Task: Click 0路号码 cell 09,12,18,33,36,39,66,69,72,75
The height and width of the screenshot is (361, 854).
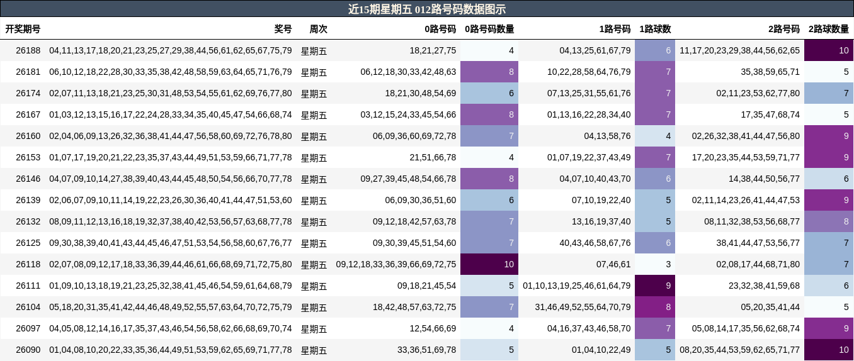Action: [x=396, y=264]
